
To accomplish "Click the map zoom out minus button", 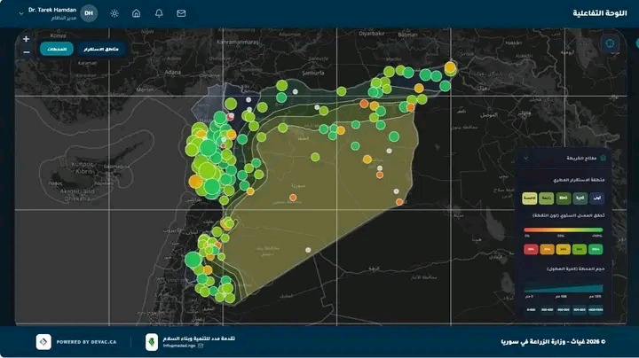I will pyautogui.click(x=26, y=52).
